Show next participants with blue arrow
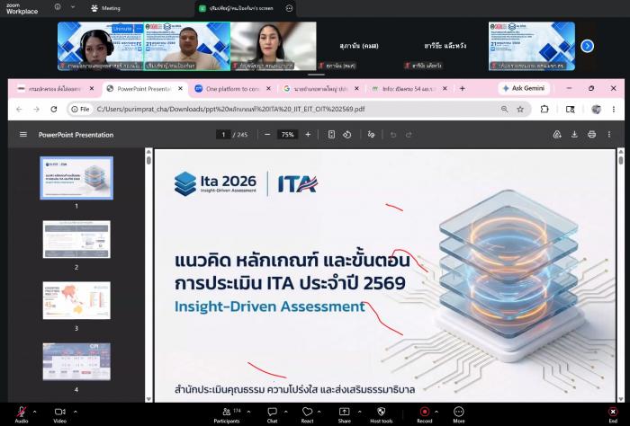The image size is (630, 426). click(x=588, y=46)
